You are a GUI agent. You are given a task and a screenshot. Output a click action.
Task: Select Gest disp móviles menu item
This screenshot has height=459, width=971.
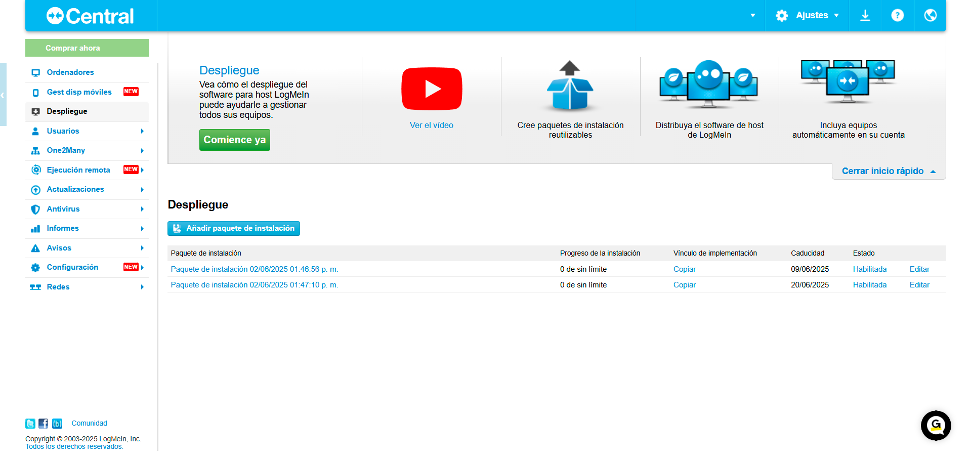point(79,92)
